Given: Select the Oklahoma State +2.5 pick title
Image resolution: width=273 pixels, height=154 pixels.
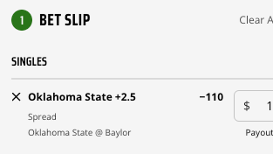Looking at the screenshot, I should coord(82,97).
